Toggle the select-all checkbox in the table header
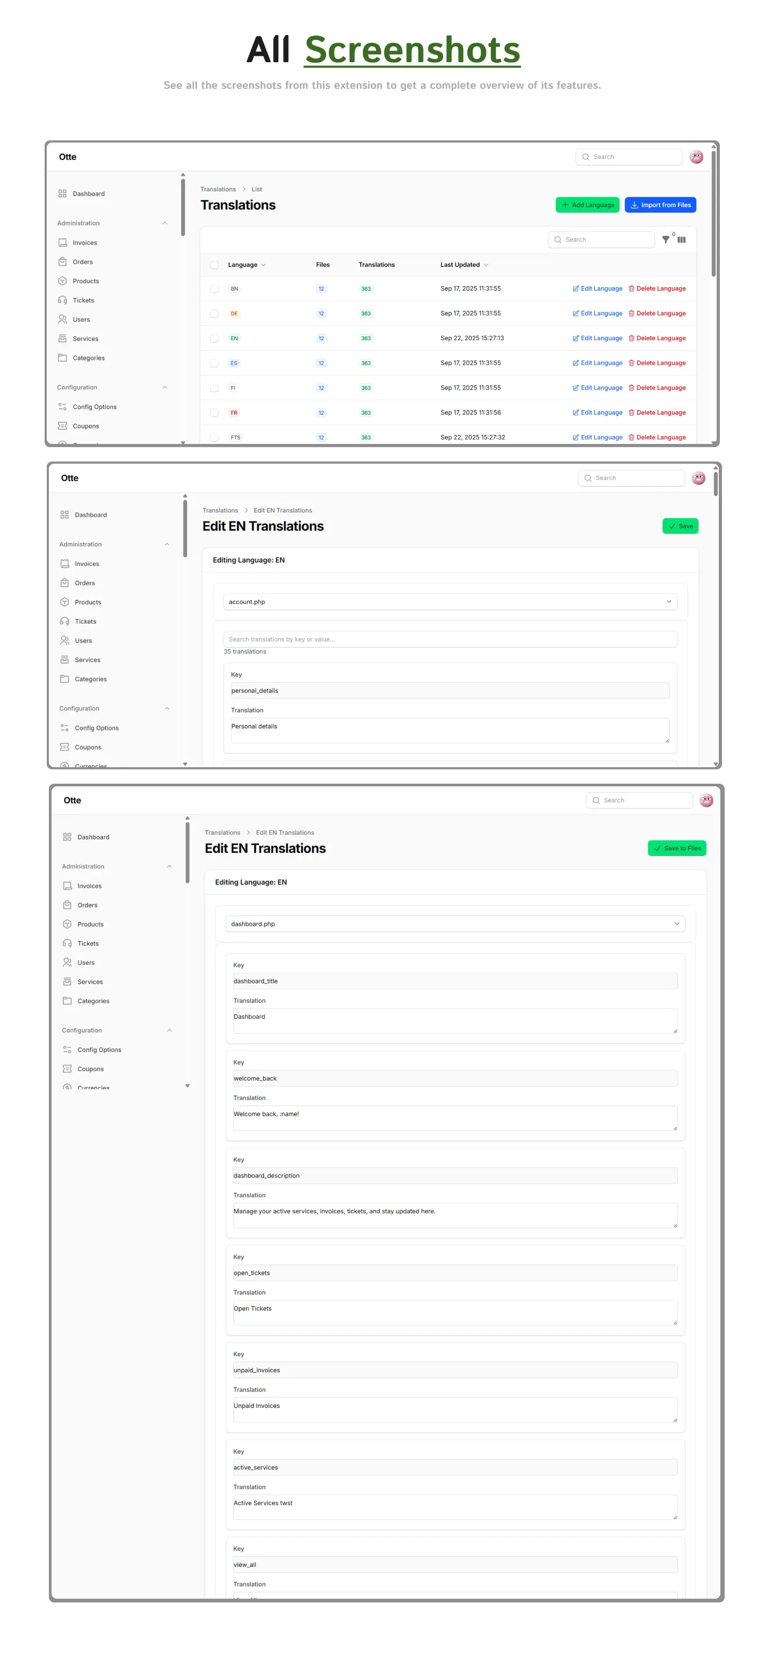 point(214,265)
